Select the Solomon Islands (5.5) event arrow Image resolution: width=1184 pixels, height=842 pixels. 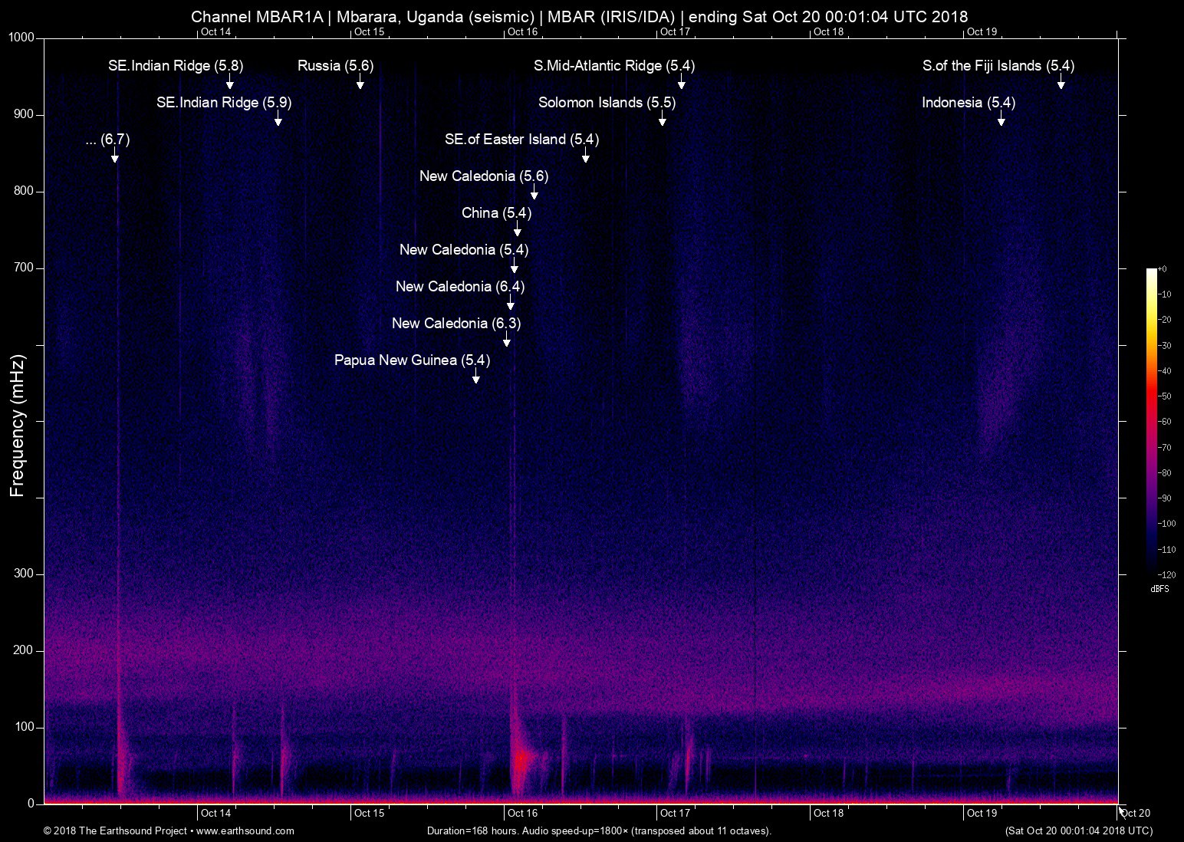[607, 102]
